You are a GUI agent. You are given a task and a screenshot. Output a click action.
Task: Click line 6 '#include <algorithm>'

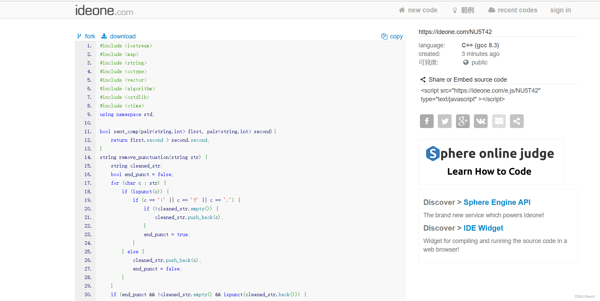[x=127, y=89]
